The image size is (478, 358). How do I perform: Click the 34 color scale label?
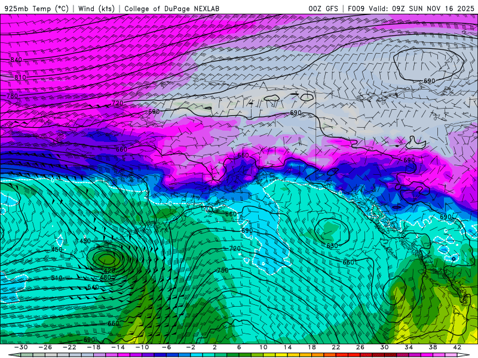coord(409,347)
